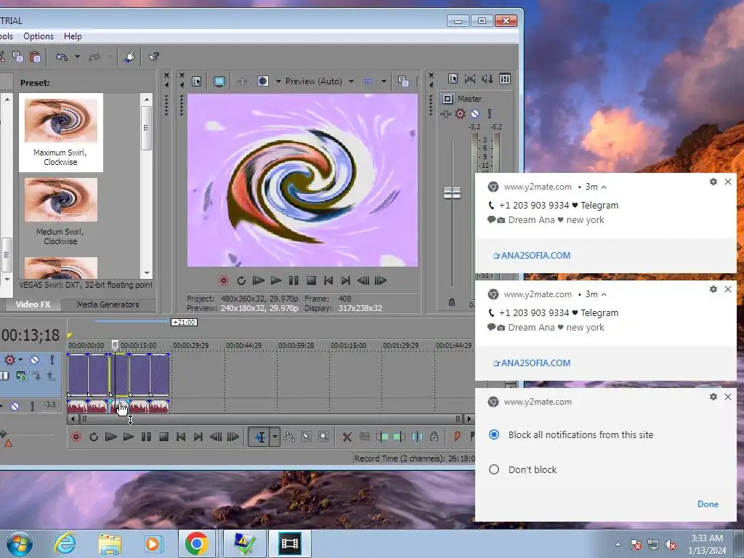
Task: Solo the video track
Action: click(x=52, y=360)
